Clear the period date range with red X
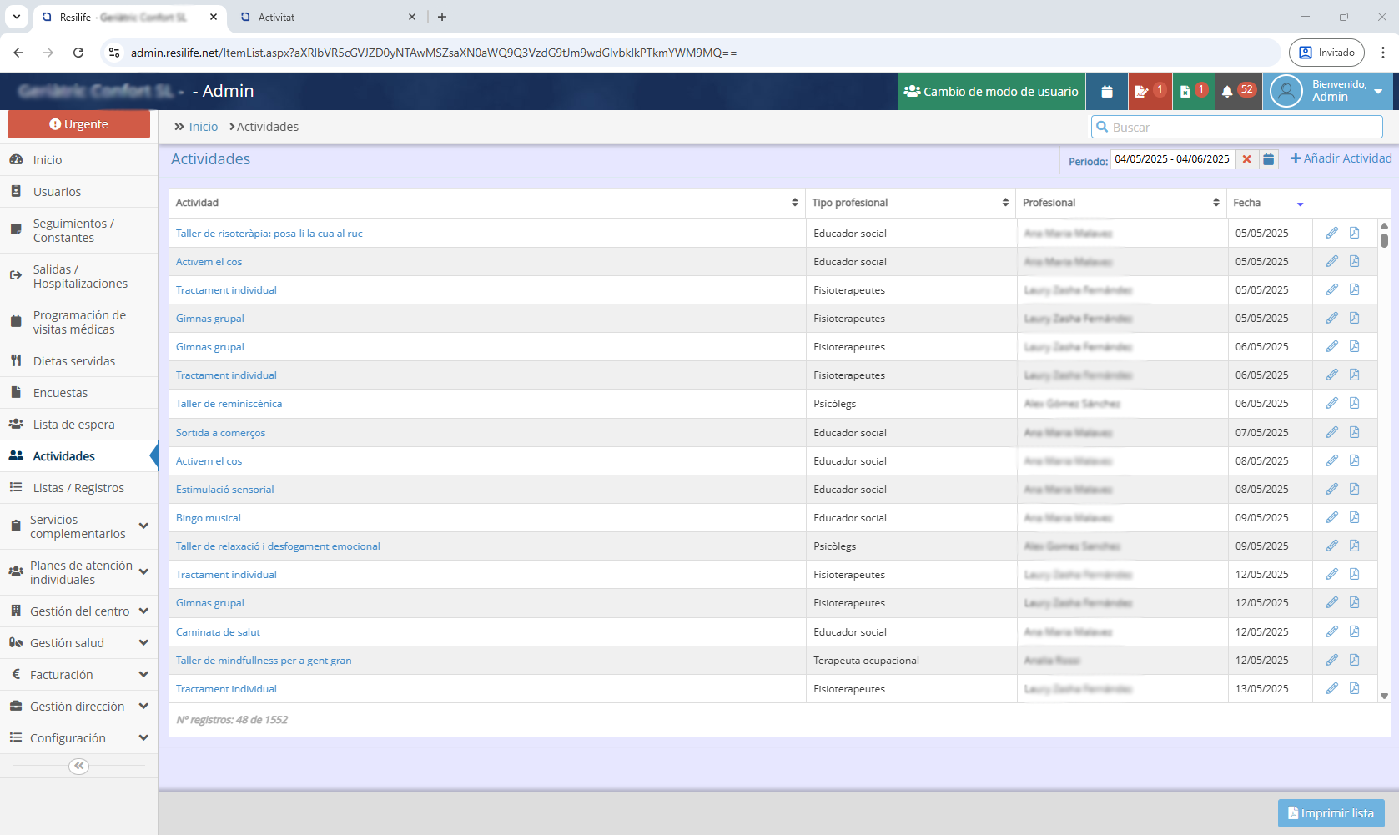 pyautogui.click(x=1246, y=159)
